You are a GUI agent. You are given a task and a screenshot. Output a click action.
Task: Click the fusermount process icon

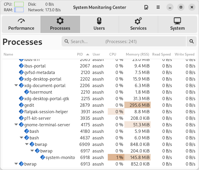[27, 92]
